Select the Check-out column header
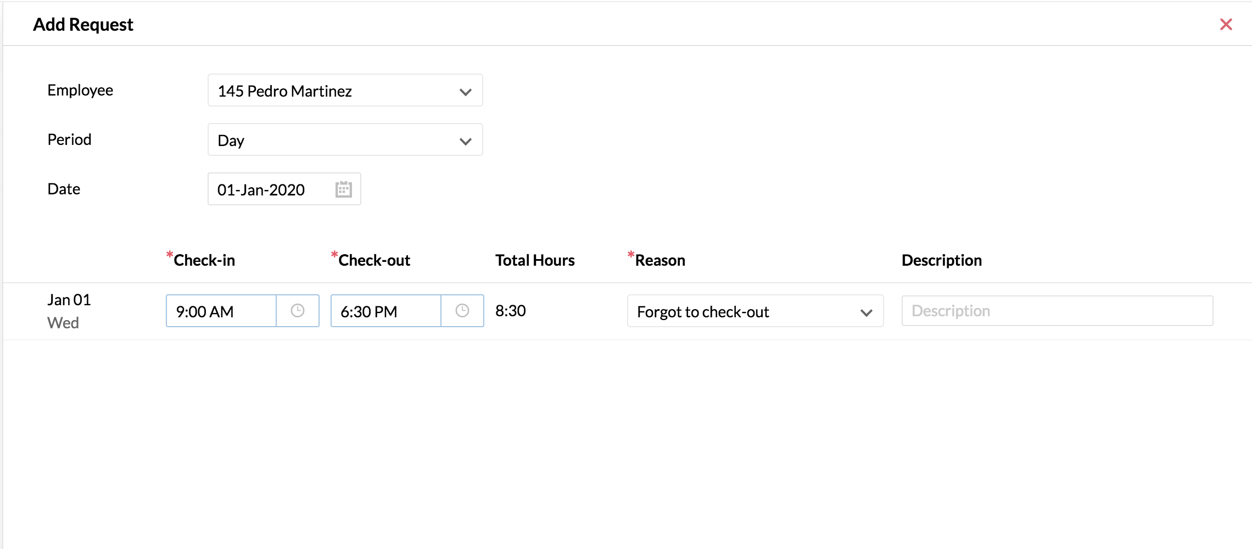This screenshot has width=1252, height=549. [374, 260]
